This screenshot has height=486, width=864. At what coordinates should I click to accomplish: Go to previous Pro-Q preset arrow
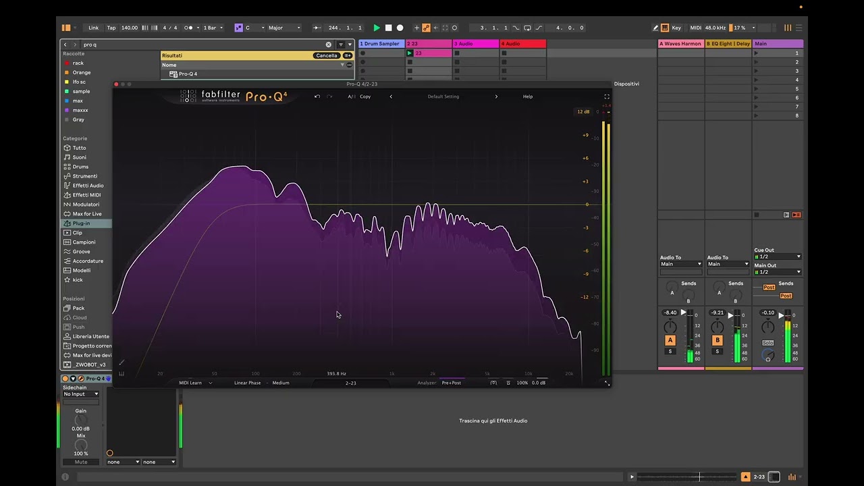coord(391,97)
